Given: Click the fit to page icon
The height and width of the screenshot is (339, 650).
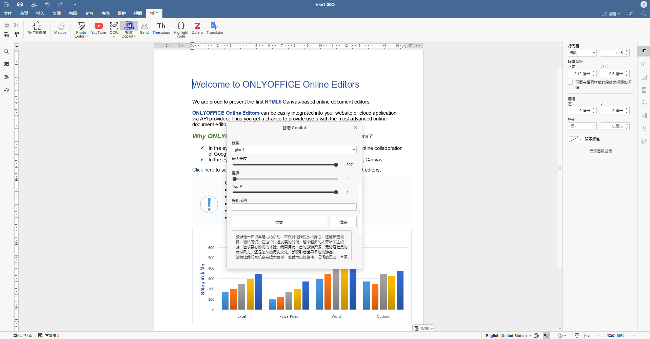Looking at the screenshot, I should coord(577,336).
